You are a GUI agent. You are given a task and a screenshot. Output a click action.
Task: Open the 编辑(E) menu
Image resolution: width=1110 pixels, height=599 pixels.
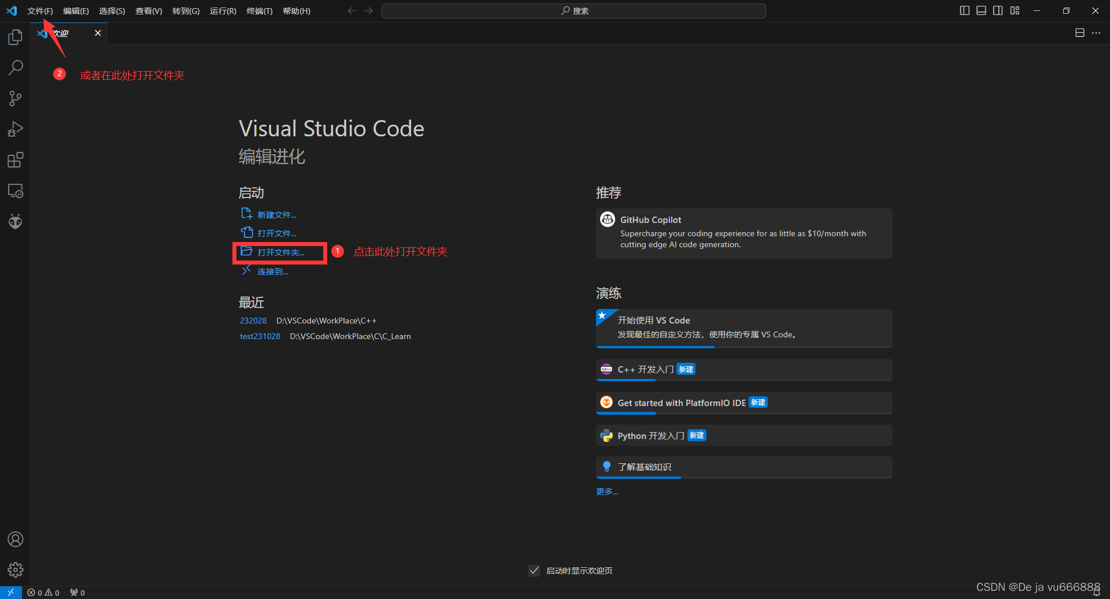(76, 11)
